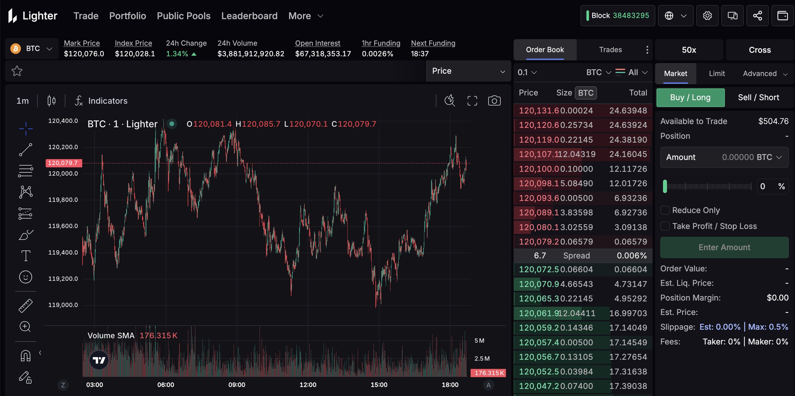Select the ruler measure tool
795x396 pixels.
pos(26,306)
